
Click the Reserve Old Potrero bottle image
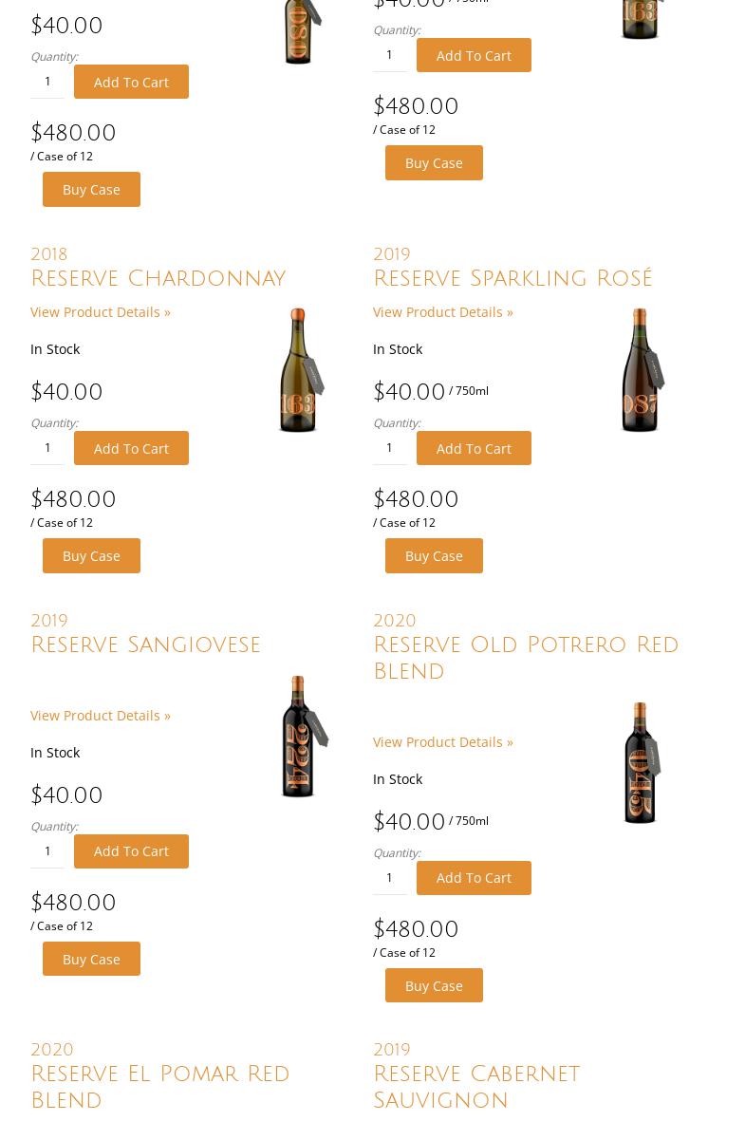pos(641,763)
